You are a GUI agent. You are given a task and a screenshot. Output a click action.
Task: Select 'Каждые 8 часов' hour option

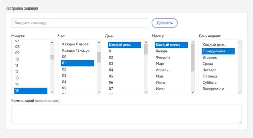pyautogui.click(x=78, y=44)
